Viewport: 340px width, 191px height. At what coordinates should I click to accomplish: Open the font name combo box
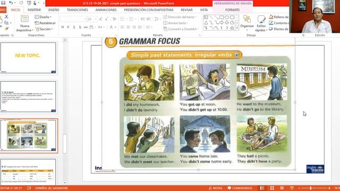73,19
